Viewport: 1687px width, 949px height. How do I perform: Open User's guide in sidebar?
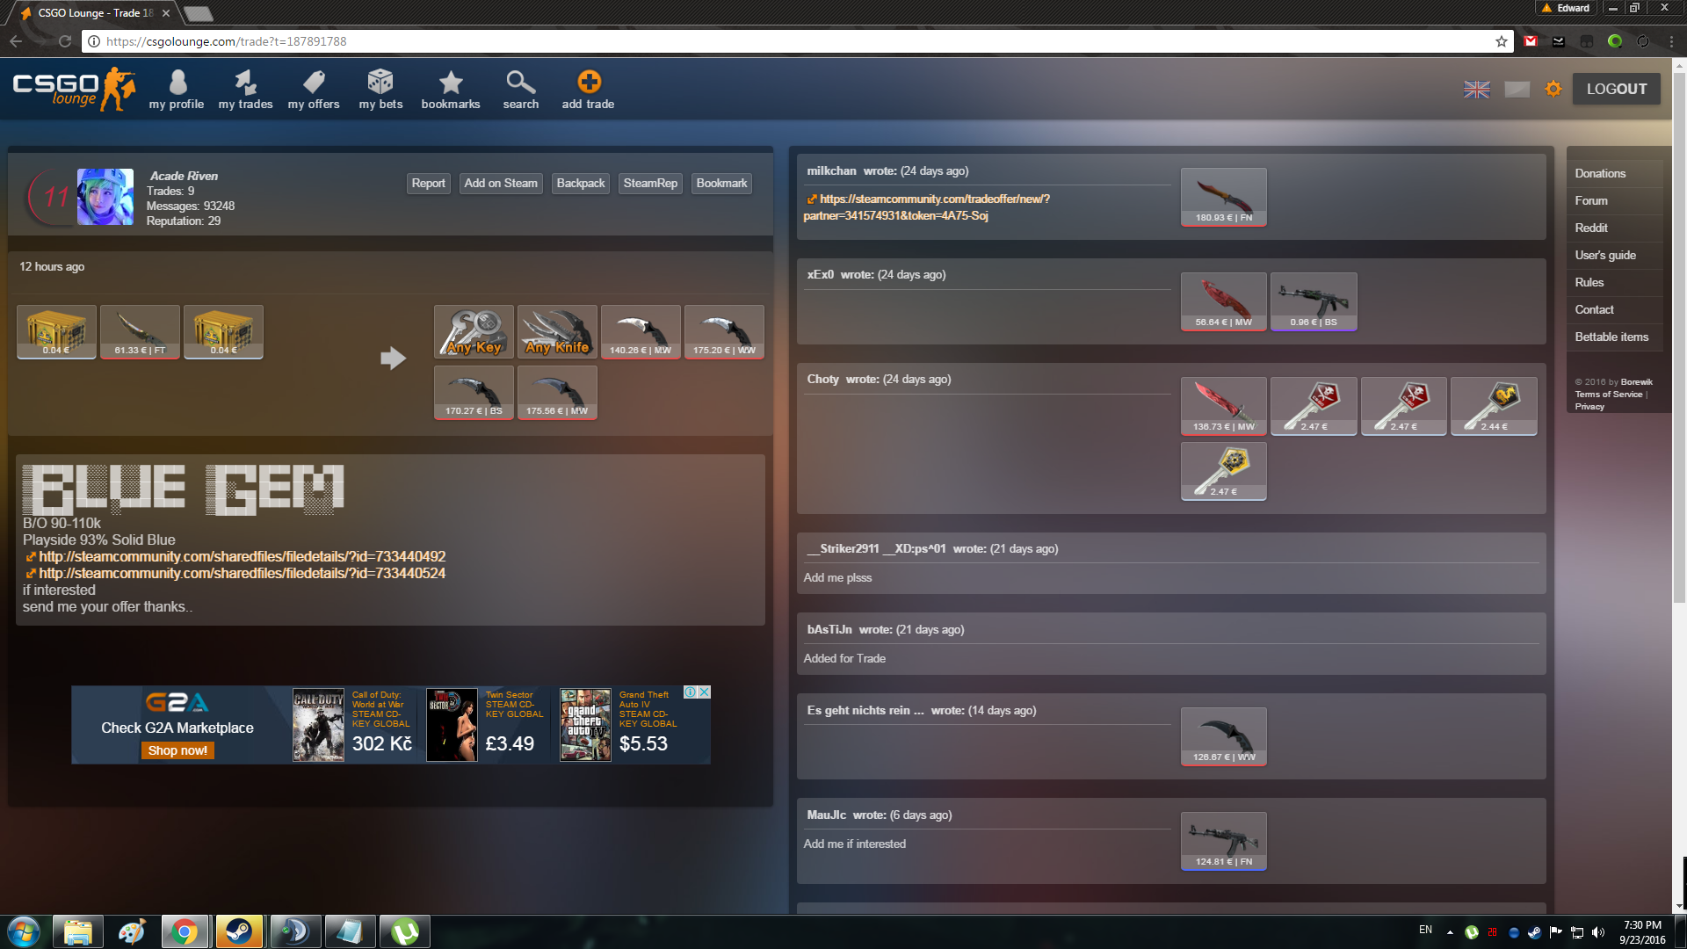point(1605,255)
